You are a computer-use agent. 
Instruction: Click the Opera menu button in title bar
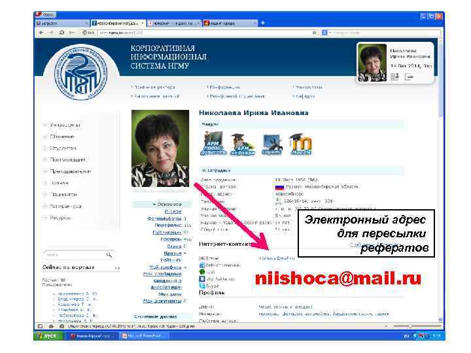tap(46, 14)
